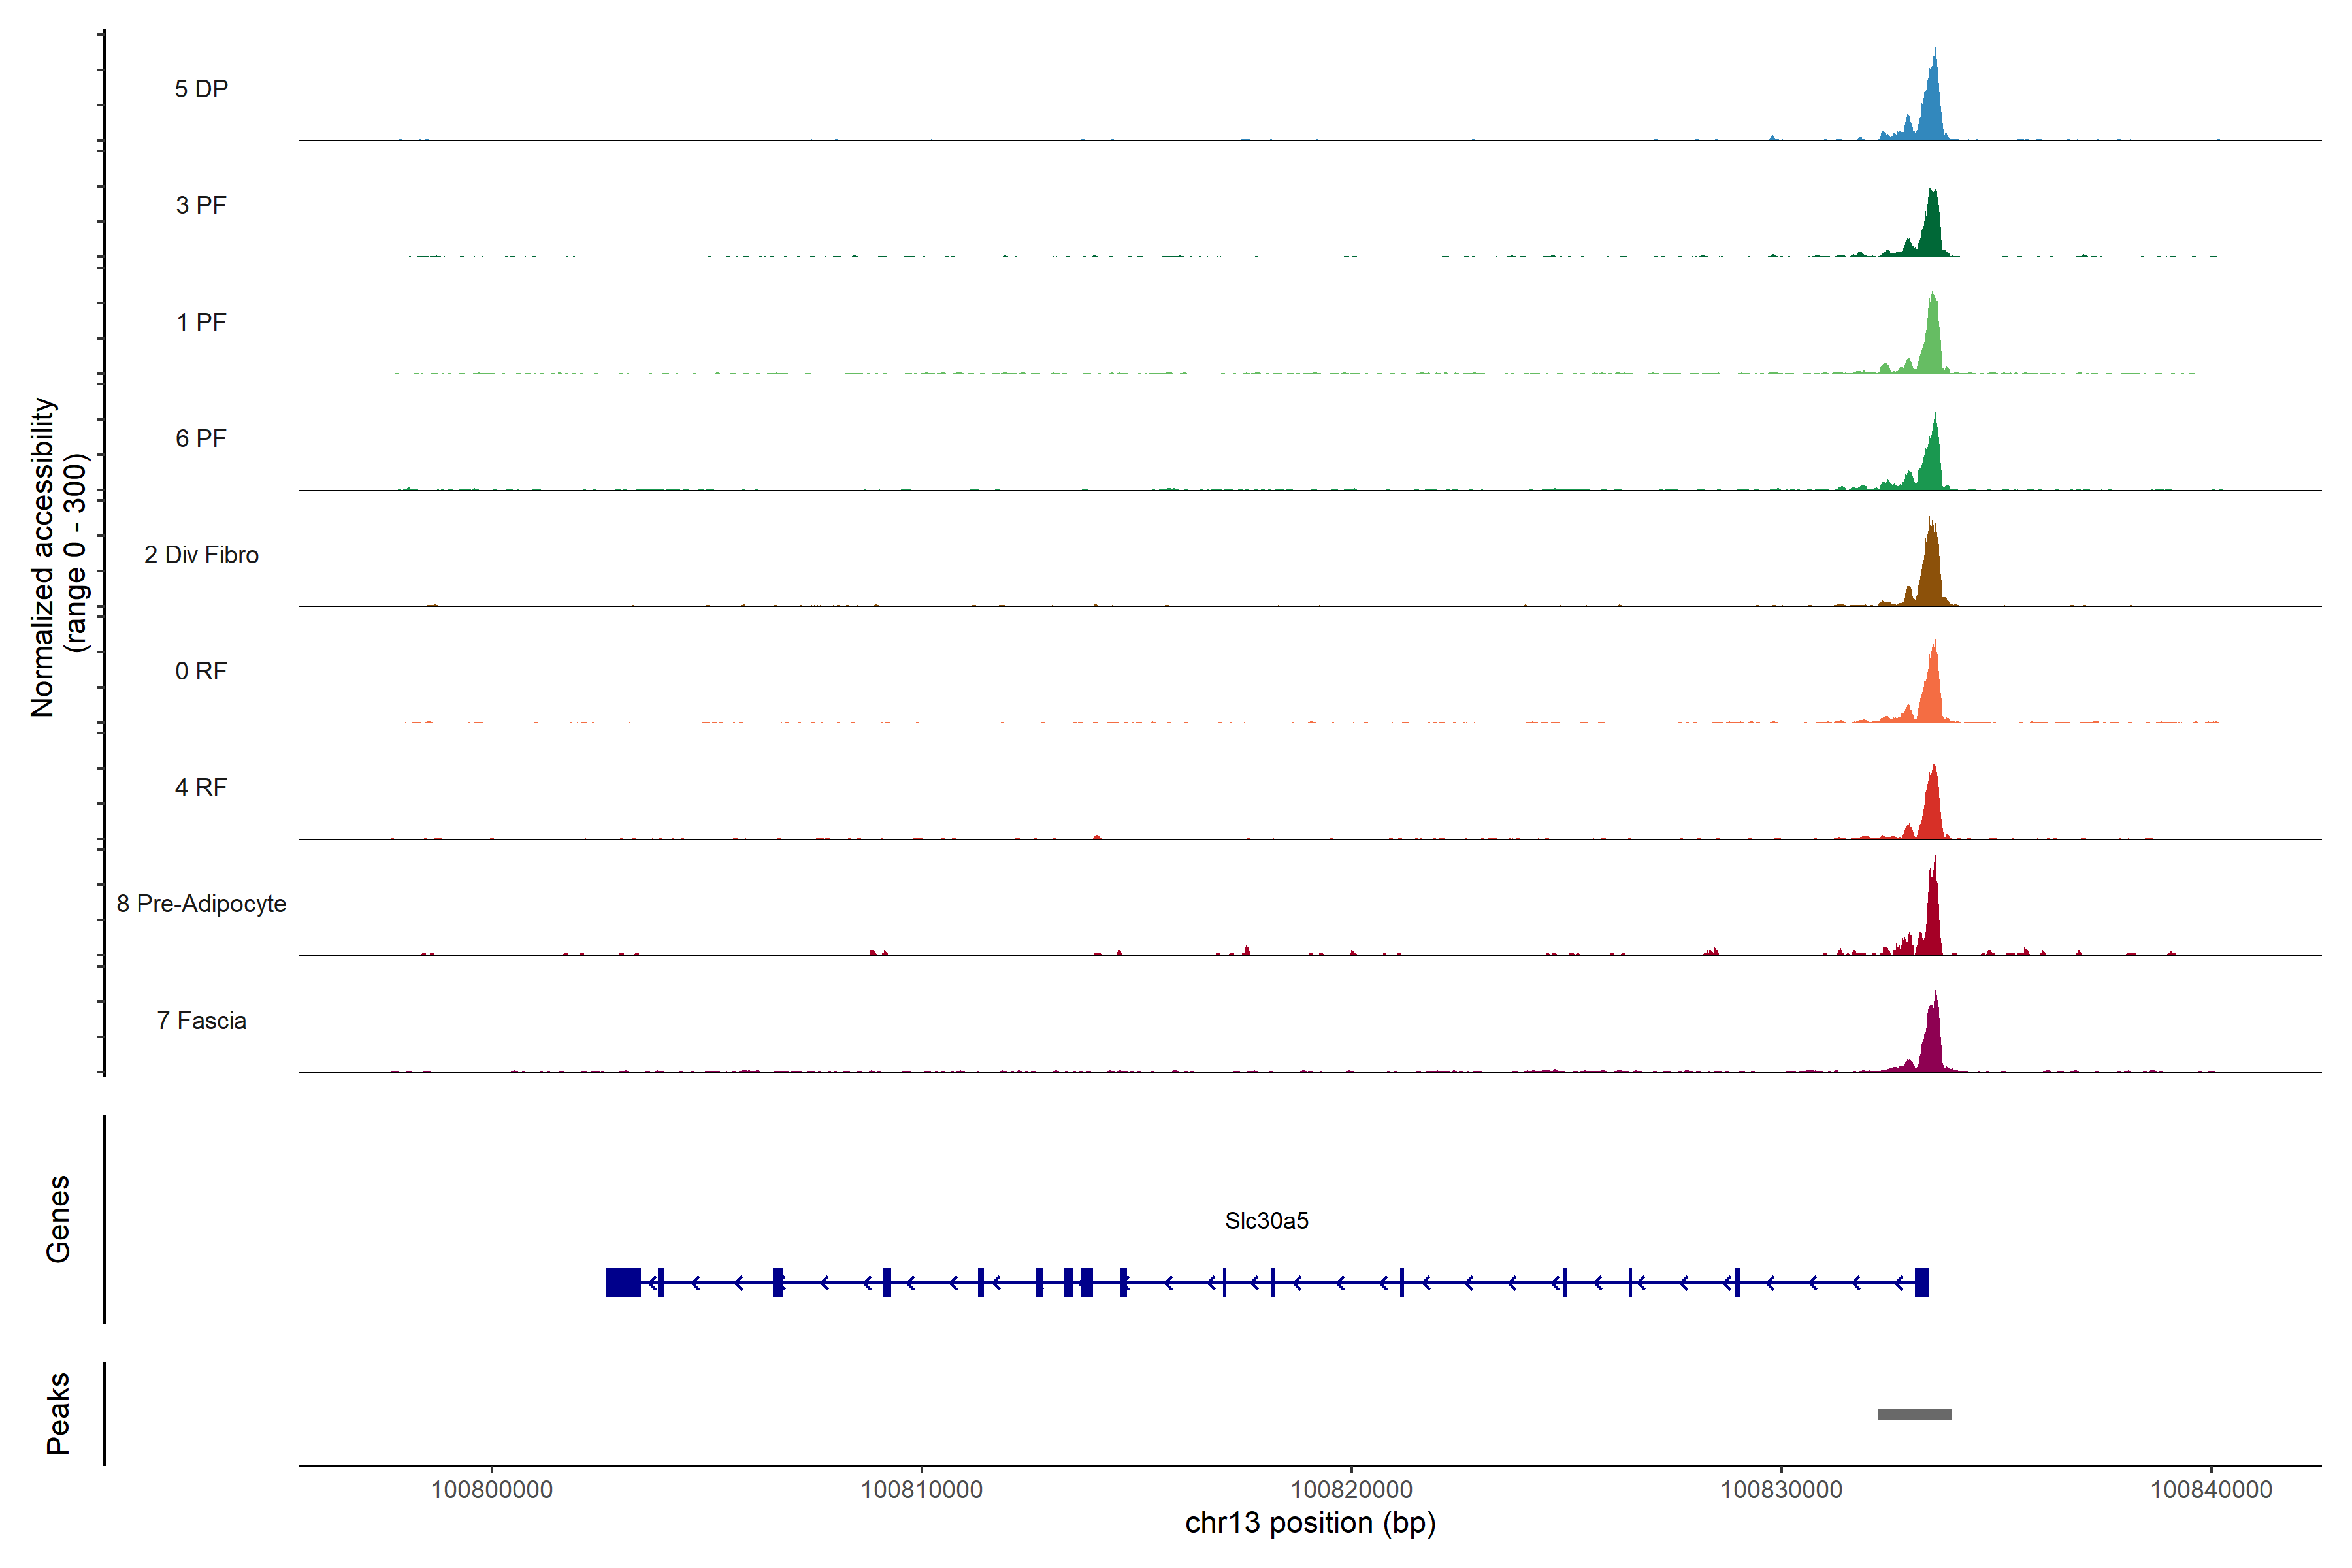Click the 1 PF track label
The width and height of the screenshot is (2352, 1568).
(x=201, y=322)
